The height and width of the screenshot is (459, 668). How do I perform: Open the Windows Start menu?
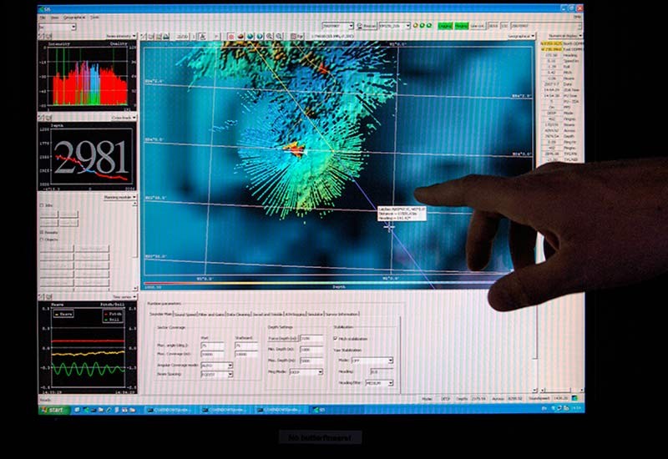(53, 410)
